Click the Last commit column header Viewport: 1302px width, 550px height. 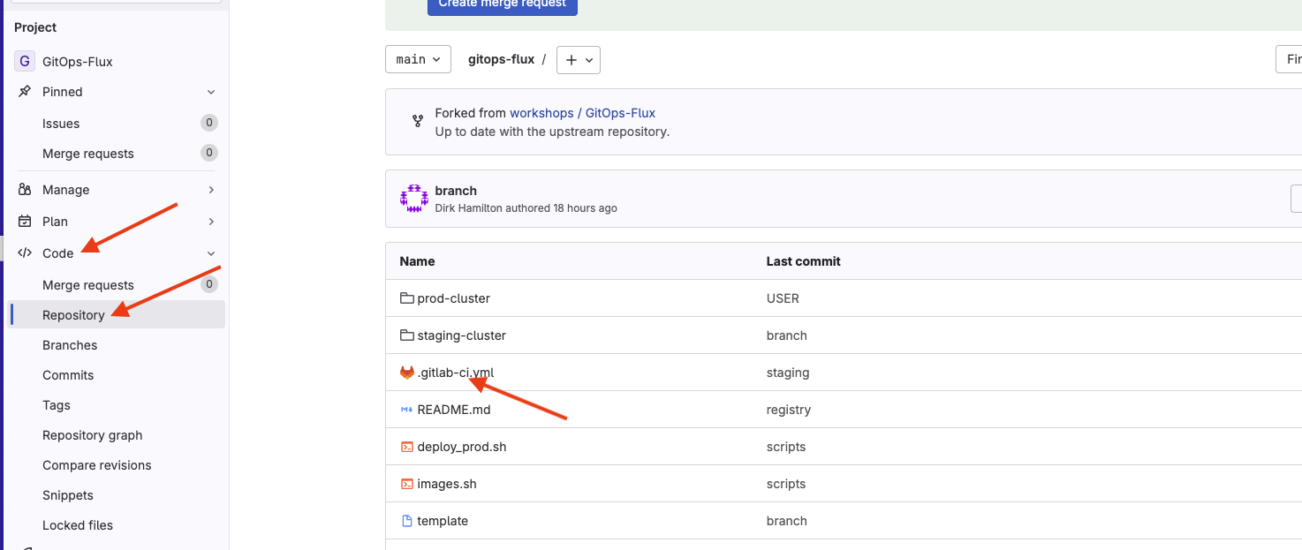pyautogui.click(x=804, y=261)
